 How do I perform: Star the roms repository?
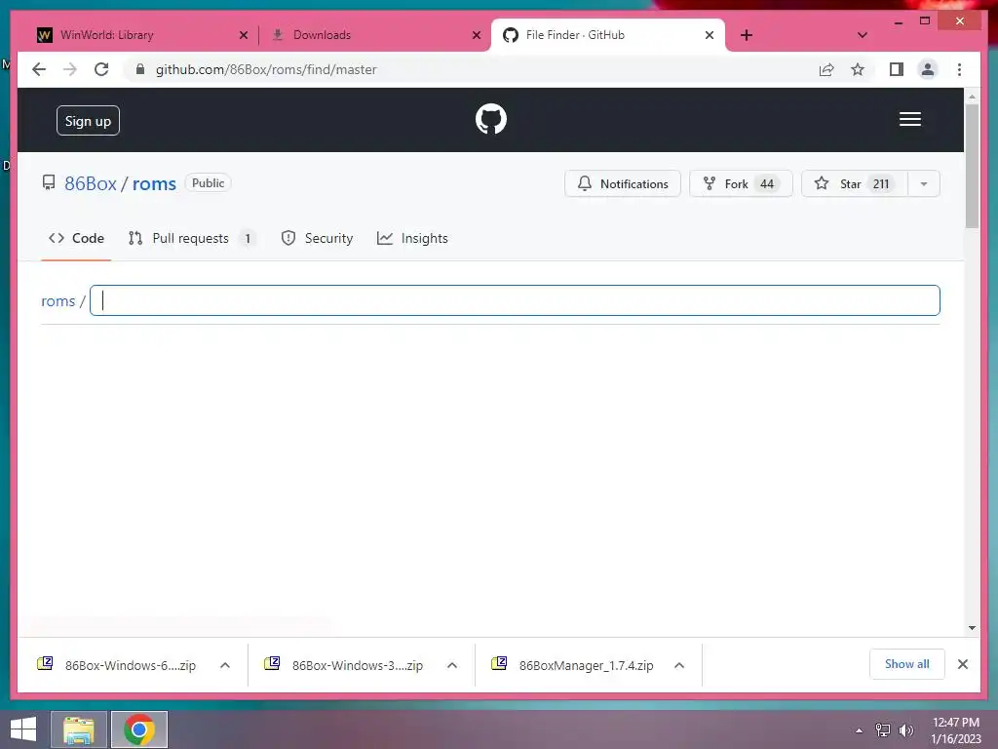(x=854, y=184)
